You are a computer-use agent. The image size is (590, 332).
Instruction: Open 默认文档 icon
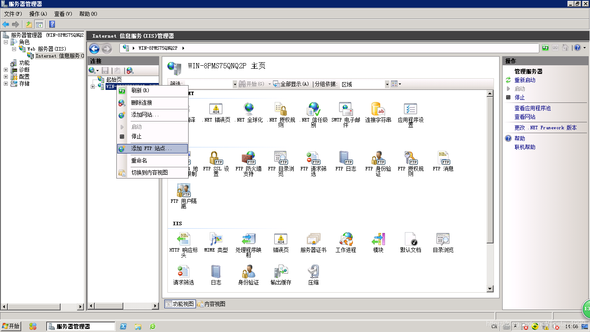point(410,239)
